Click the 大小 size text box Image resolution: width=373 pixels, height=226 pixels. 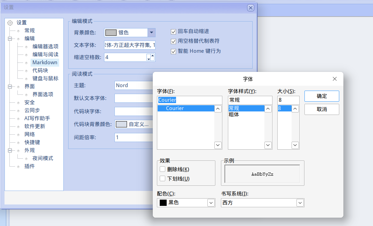click(288, 100)
